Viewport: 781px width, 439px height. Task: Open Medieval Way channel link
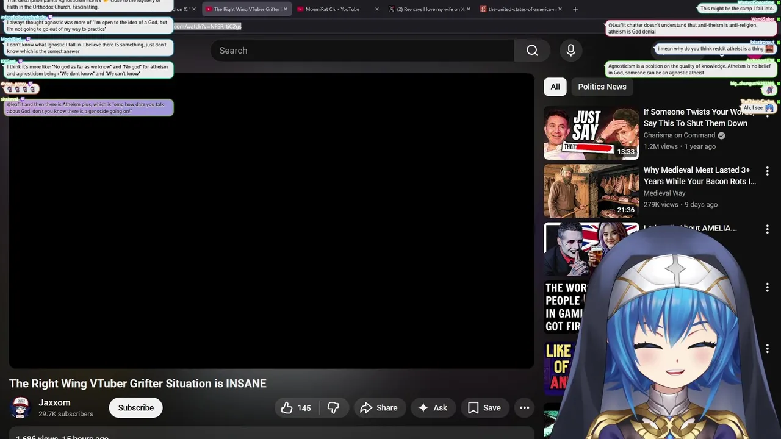point(664,193)
